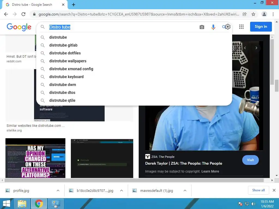The width and height of the screenshot is (279, 209).
Task: Open the Learn More copyright link
Action: [210, 171]
